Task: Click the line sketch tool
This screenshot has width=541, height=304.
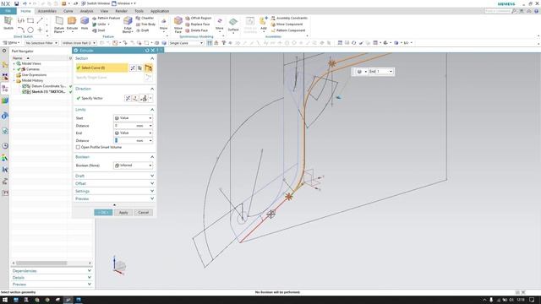Action: coord(40,20)
